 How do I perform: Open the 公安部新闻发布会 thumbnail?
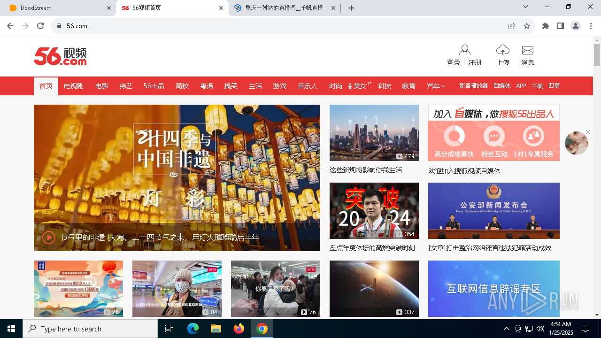coord(494,211)
